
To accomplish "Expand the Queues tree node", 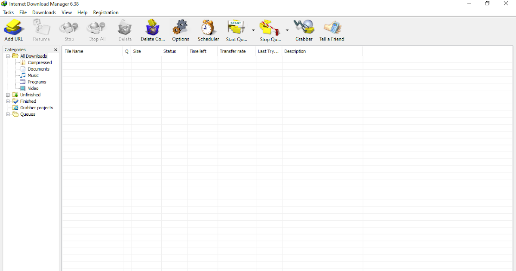I will point(8,114).
